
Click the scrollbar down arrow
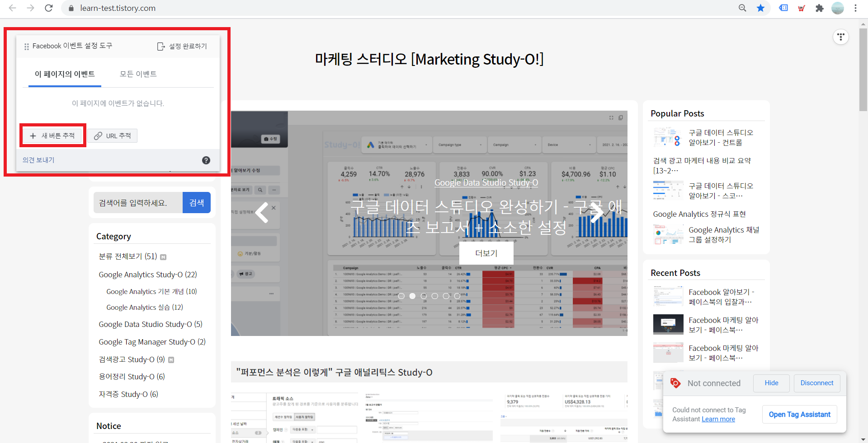863,439
